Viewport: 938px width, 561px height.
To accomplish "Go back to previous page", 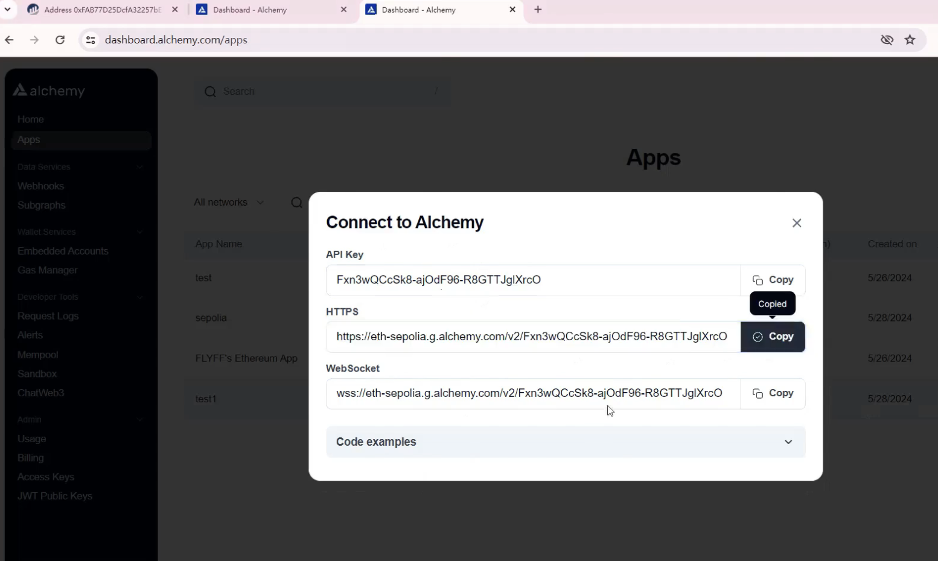I will pyautogui.click(x=10, y=40).
